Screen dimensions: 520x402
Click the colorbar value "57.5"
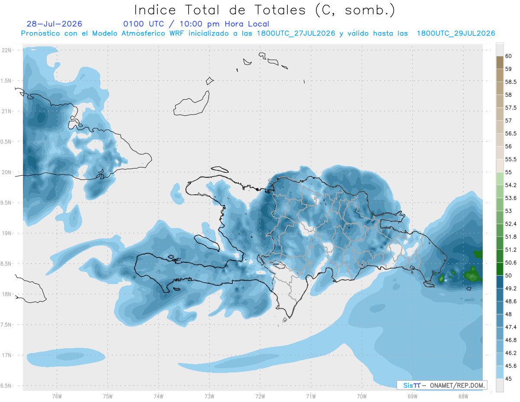(x=511, y=108)
